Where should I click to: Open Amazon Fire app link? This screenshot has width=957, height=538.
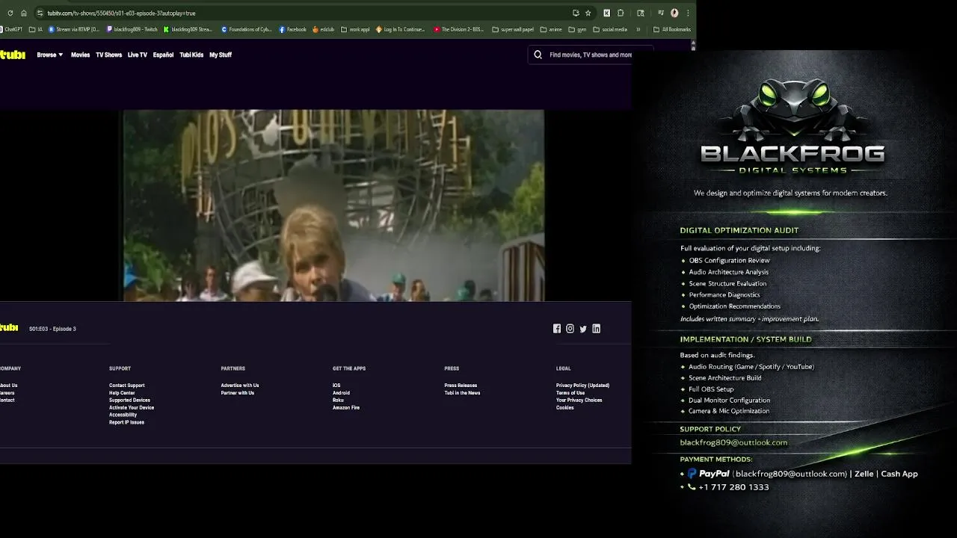click(x=346, y=408)
